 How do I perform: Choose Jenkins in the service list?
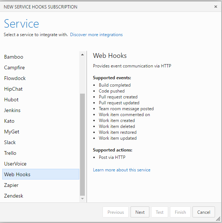tap(41, 110)
